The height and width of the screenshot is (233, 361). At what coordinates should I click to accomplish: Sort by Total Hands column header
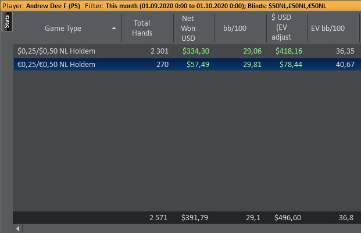click(x=142, y=28)
